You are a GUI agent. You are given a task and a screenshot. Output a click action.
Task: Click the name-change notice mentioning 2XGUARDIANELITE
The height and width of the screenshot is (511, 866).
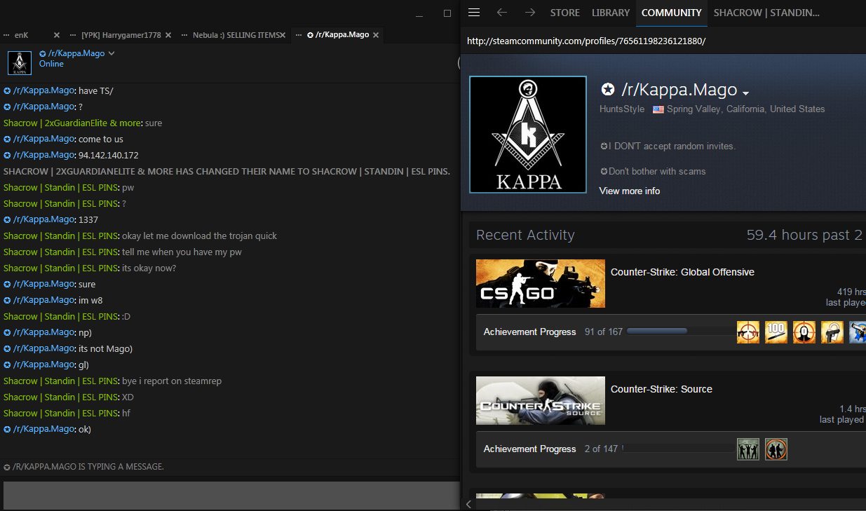pos(226,171)
